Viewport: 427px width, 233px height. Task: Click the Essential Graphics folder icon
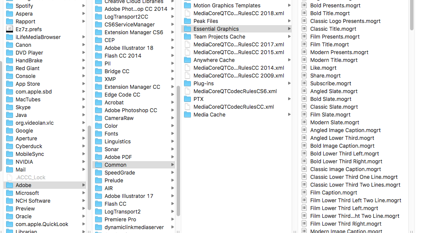pos(187,29)
